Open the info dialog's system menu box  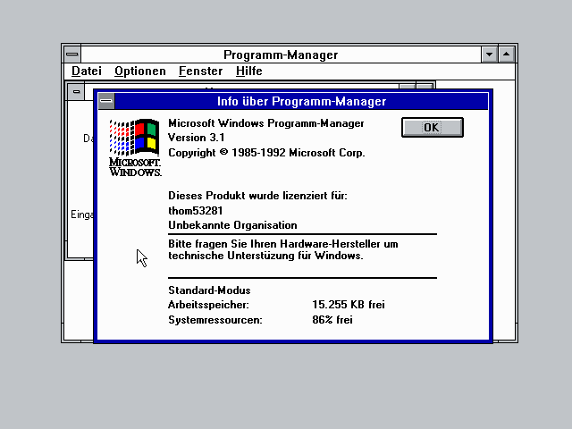pyautogui.click(x=106, y=101)
